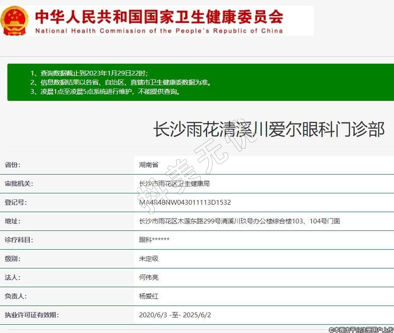394x333 pixels.
Task: Click the second notice about provincial data
Action: click(x=121, y=82)
